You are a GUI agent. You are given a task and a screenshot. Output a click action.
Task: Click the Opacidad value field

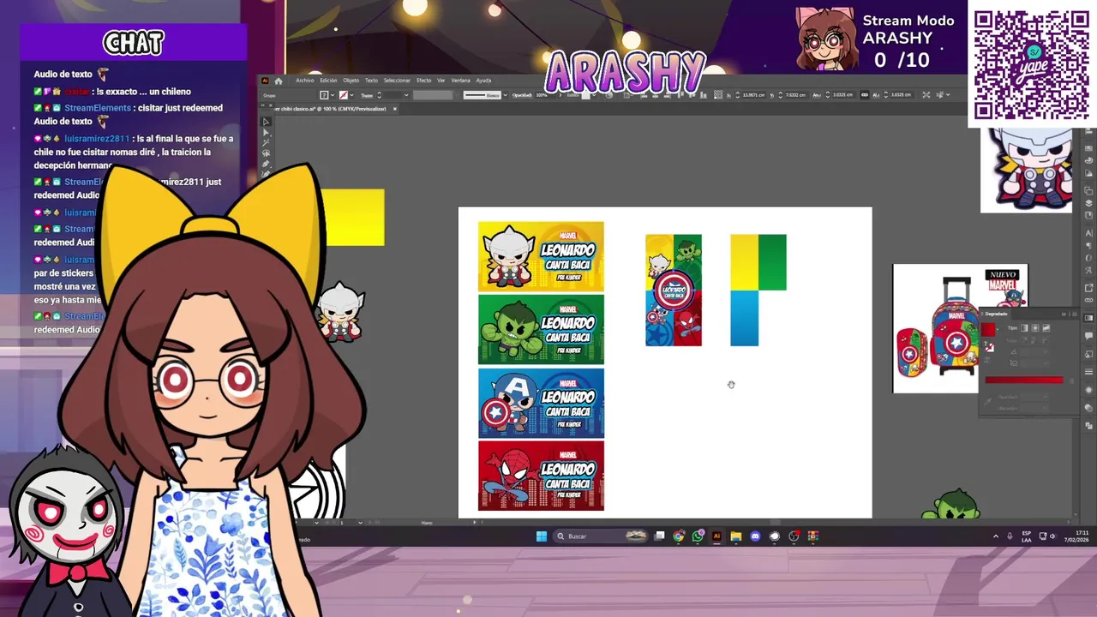click(543, 95)
